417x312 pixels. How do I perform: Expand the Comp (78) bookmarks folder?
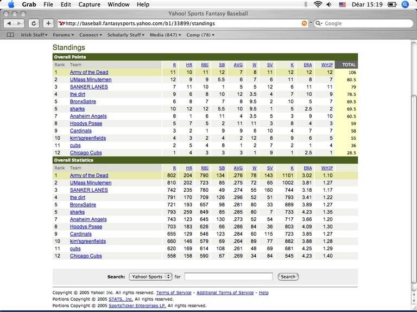point(200,35)
